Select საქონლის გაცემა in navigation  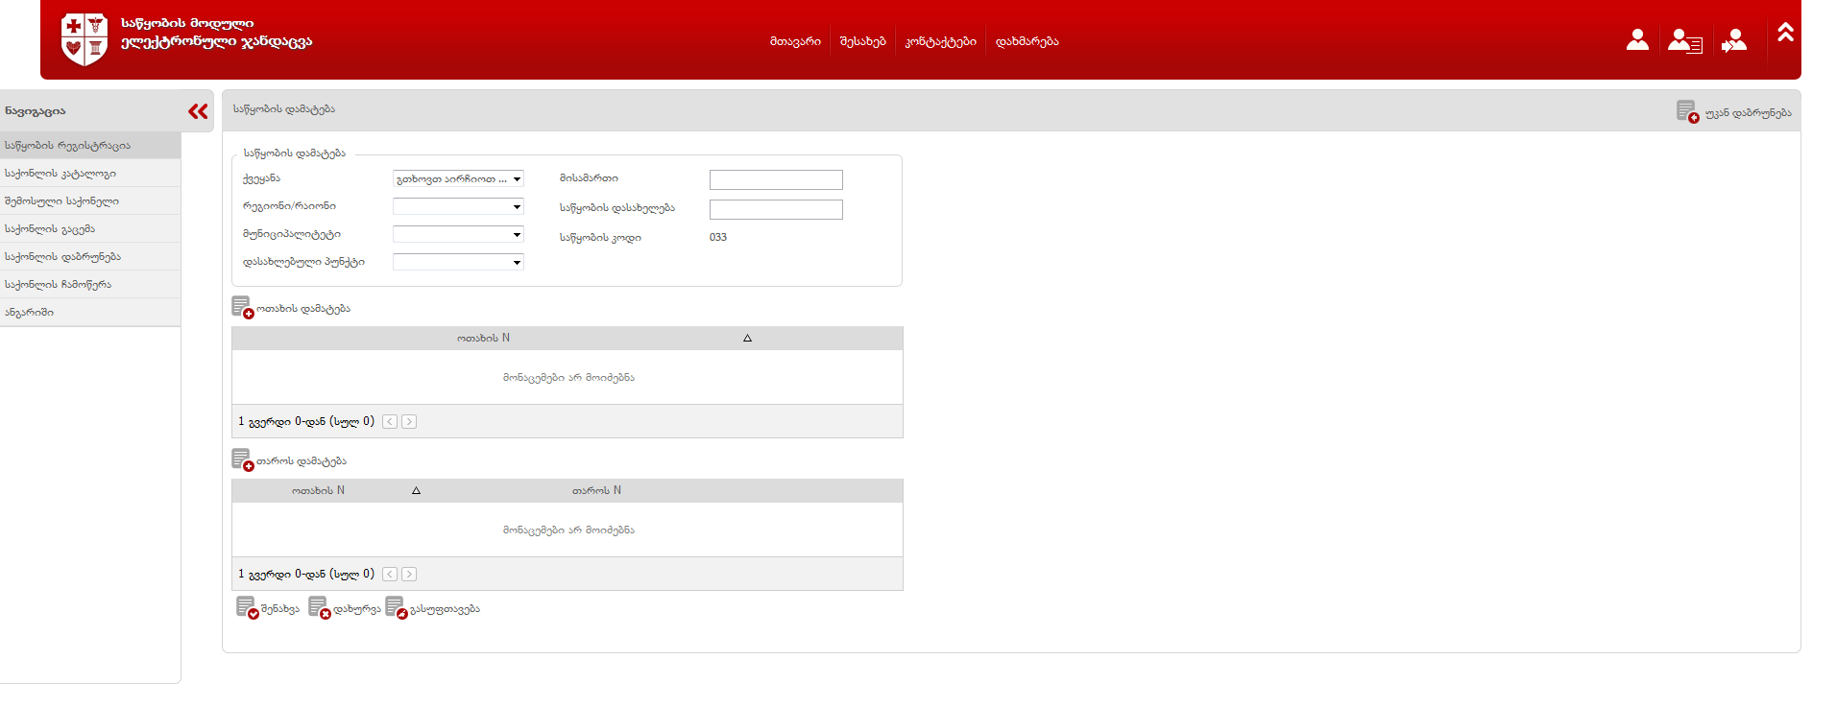point(50,229)
